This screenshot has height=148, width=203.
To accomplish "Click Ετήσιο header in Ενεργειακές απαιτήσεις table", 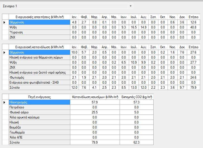I will tap(194, 17).
